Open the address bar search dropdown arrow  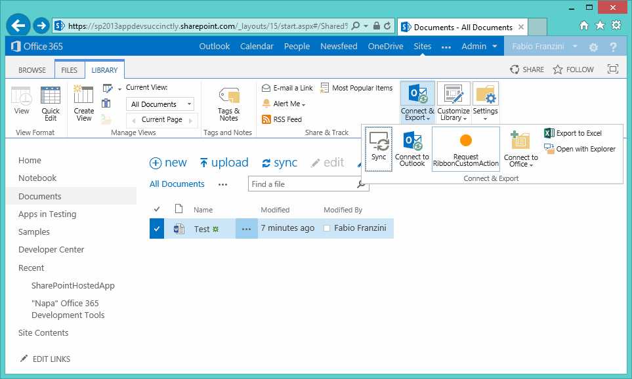click(x=366, y=26)
